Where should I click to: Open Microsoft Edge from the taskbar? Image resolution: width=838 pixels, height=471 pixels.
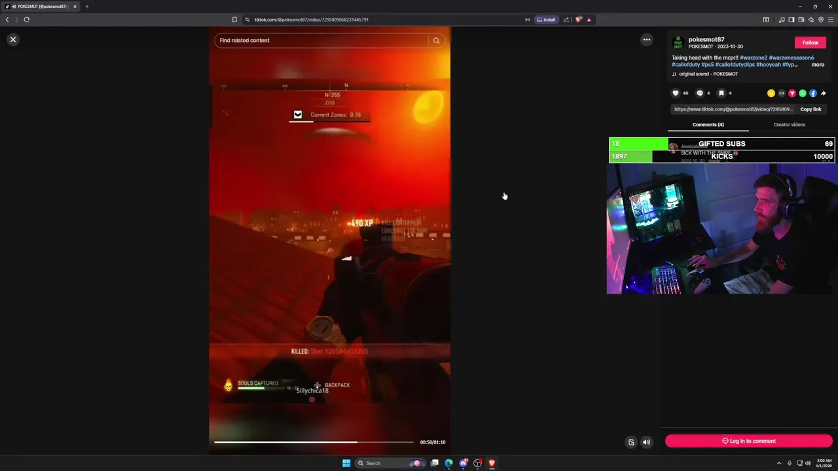coord(448,463)
